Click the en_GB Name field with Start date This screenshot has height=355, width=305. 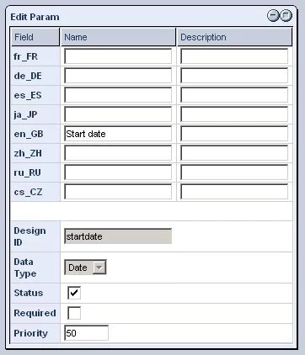click(118, 134)
